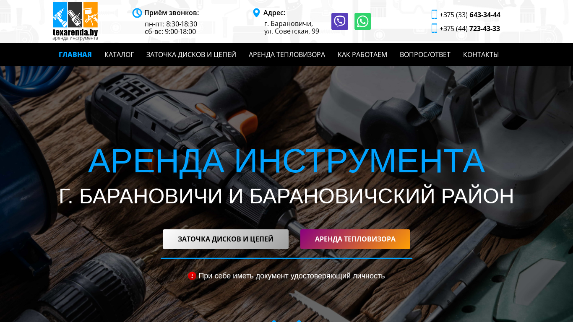Open the КОНТАКТЫ menu item
This screenshot has height=322, width=573.
click(481, 55)
